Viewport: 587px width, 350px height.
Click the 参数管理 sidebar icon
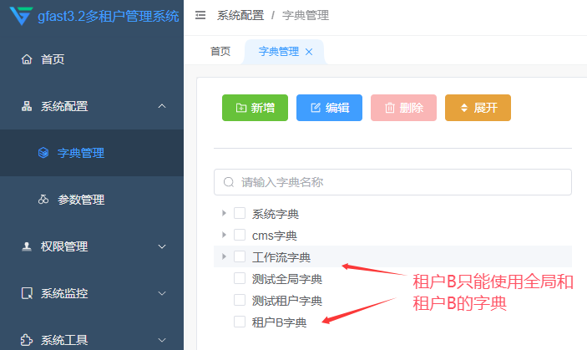click(x=43, y=200)
